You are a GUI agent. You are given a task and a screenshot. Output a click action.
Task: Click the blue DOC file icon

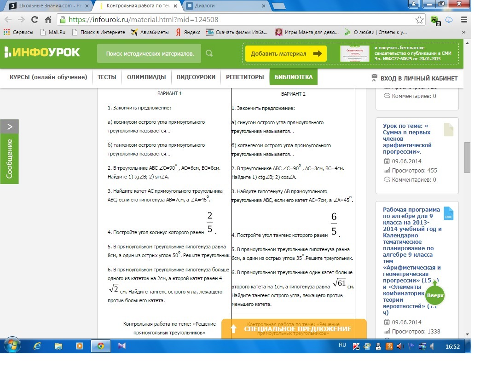tap(449, 213)
